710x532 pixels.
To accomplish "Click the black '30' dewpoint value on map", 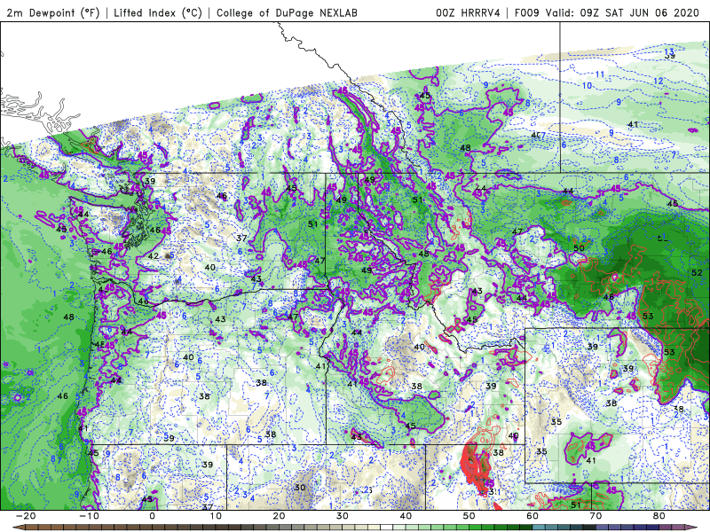I will [300, 487].
